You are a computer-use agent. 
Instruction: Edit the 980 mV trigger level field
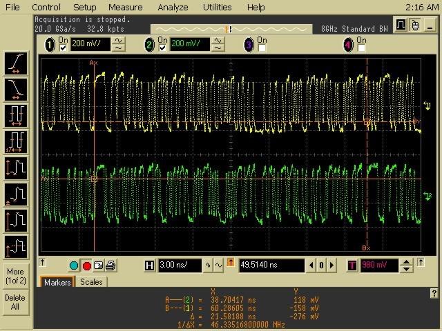[379, 265]
